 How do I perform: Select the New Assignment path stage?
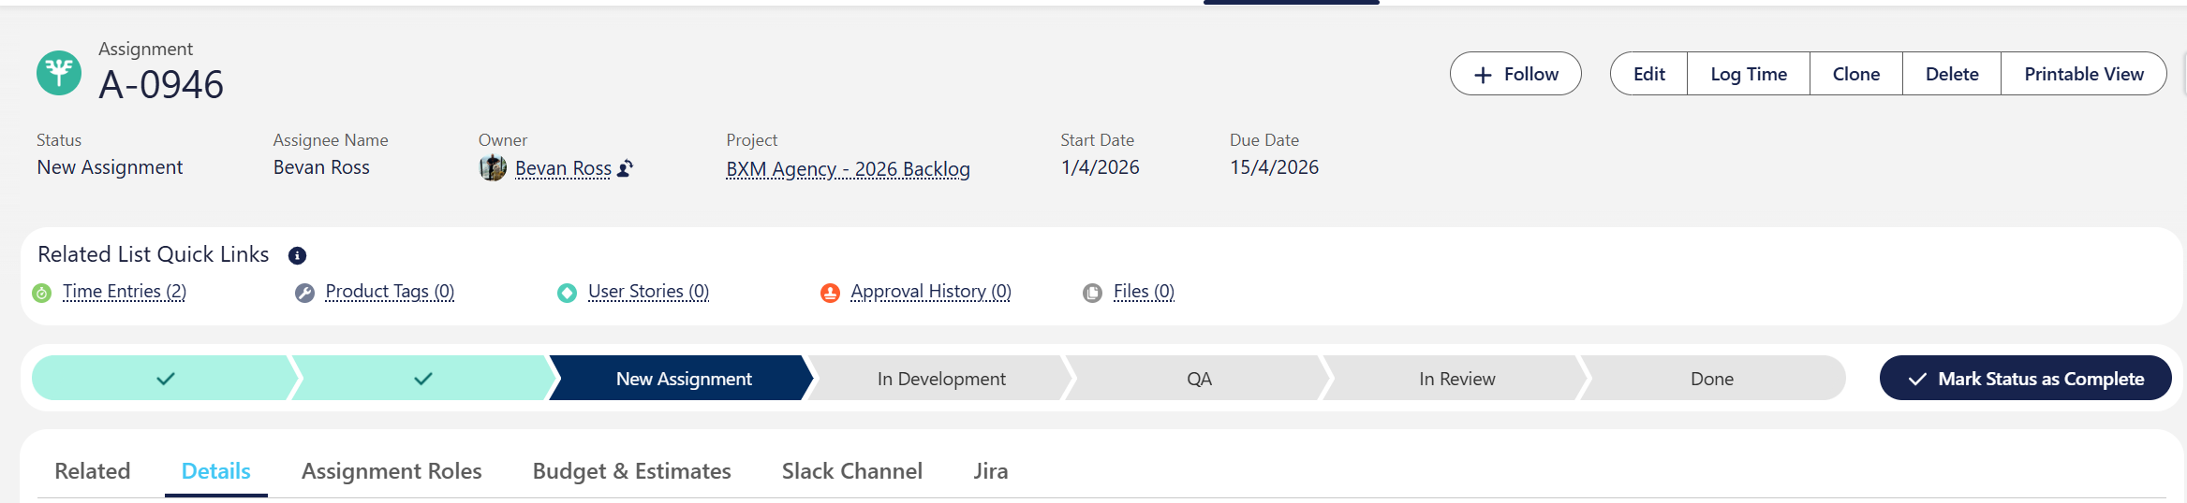pos(683,379)
